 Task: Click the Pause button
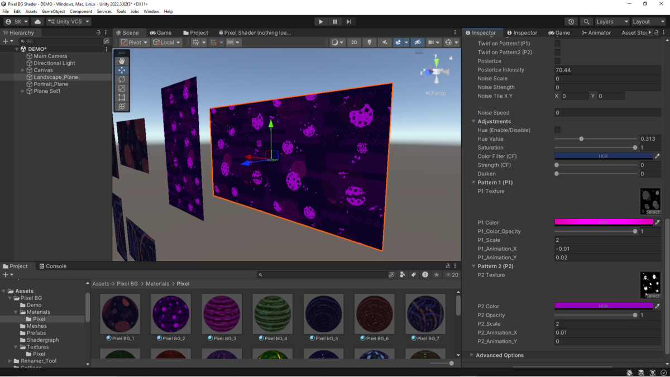coord(335,22)
